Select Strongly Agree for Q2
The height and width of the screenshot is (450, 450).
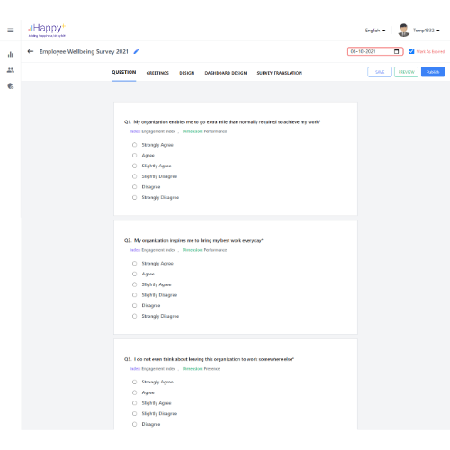pos(134,264)
